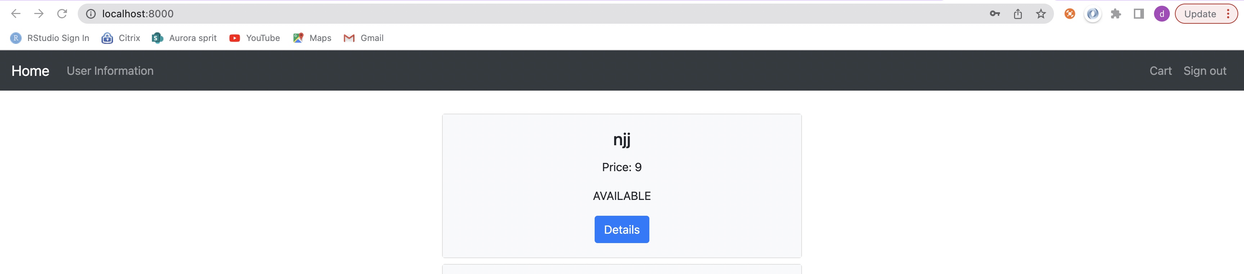Toggle the browser side panel icon

[1139, 14]
